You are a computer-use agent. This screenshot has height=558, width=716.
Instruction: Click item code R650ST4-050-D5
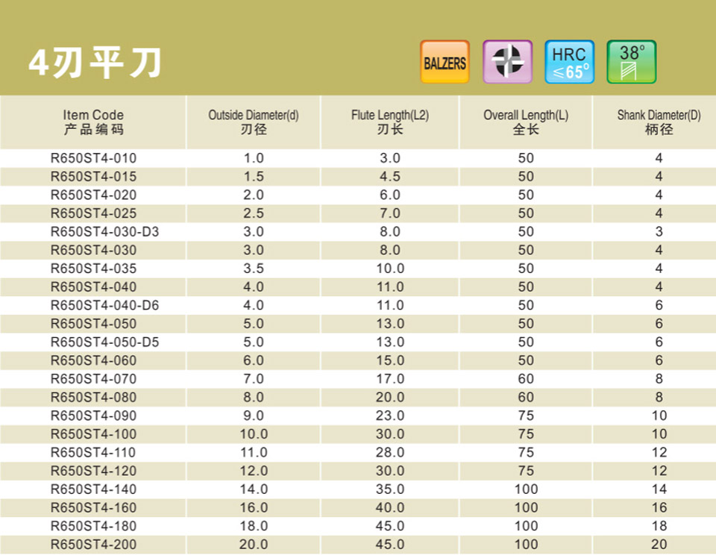(x=104, y=342)
